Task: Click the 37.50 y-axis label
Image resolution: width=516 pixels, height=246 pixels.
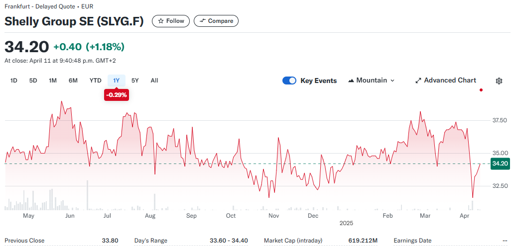Action: tap(499, 121)
